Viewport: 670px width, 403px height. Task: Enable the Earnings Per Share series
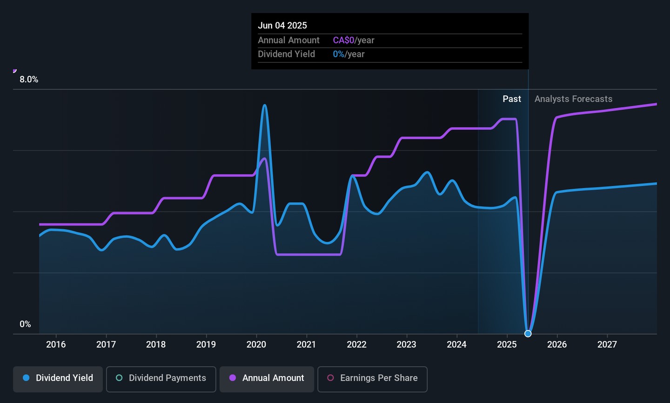(x=372, y=379)
